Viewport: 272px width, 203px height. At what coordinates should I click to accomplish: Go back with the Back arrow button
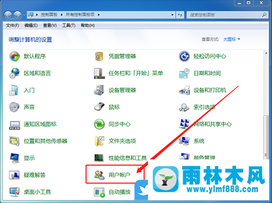8,15
